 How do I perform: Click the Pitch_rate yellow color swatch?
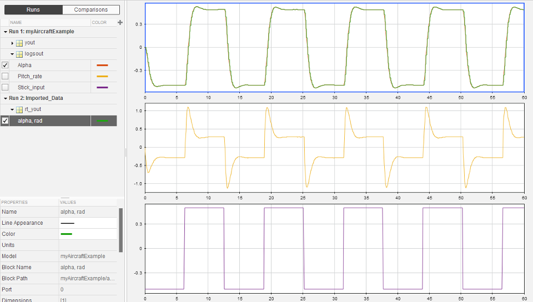tap(102, 77)
